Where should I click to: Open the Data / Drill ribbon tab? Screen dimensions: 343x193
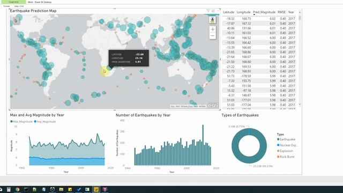click(x=19, y=6)
